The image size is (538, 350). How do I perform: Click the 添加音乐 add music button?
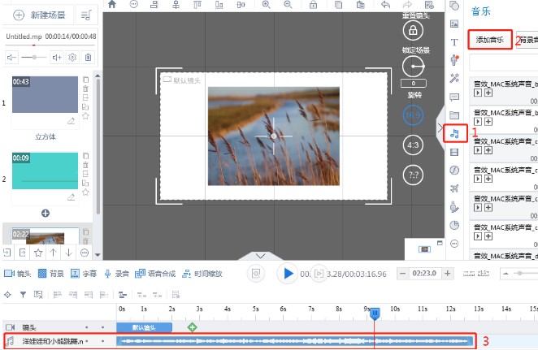(x=489, y=39)
